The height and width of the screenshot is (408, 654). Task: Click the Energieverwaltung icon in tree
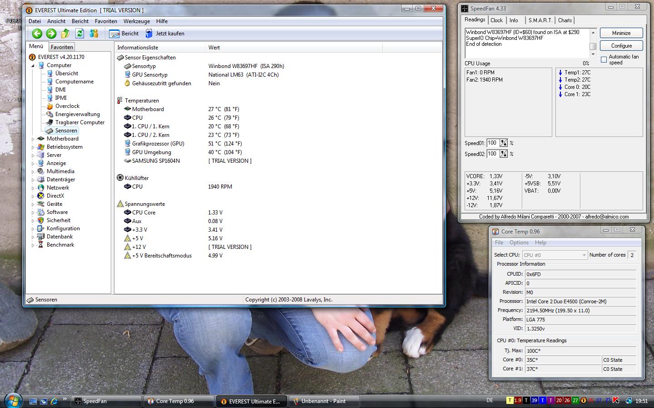pos(50,114)
